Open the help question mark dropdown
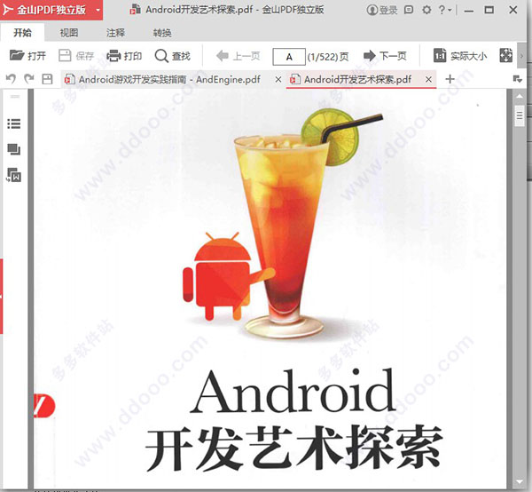This screenshot has height=492, width=532. pyautogui.click(x=444, y=10)
